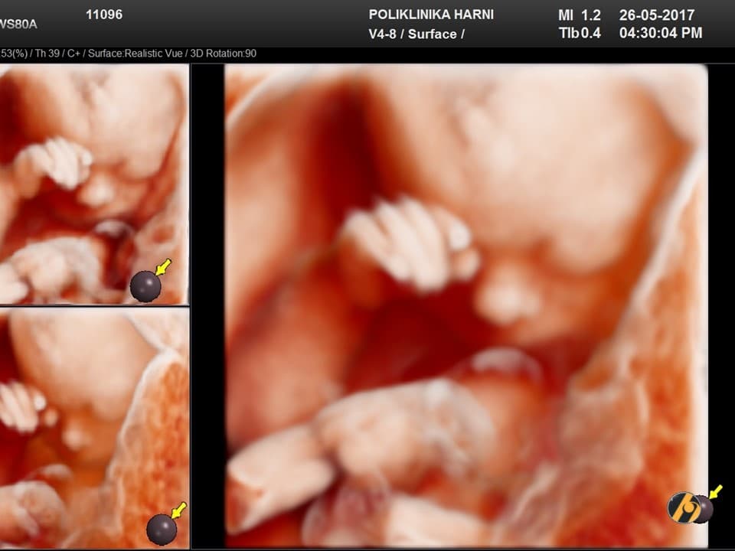
Task: Click the date '26-05-2017'
Action: point(657,15)
